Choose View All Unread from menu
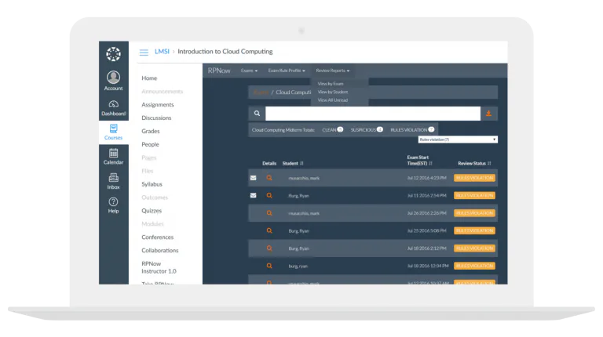The image size is (603, 337). pyautogui.click(x=333, y=100)
